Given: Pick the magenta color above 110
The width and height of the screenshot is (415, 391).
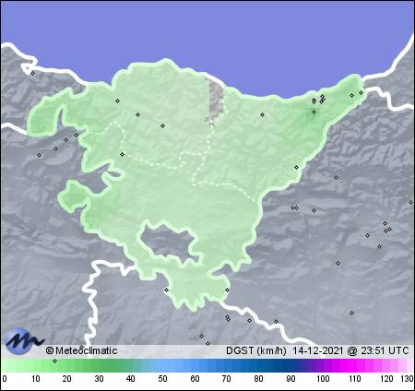Looking at the screenshot, I should click(354, 366).
